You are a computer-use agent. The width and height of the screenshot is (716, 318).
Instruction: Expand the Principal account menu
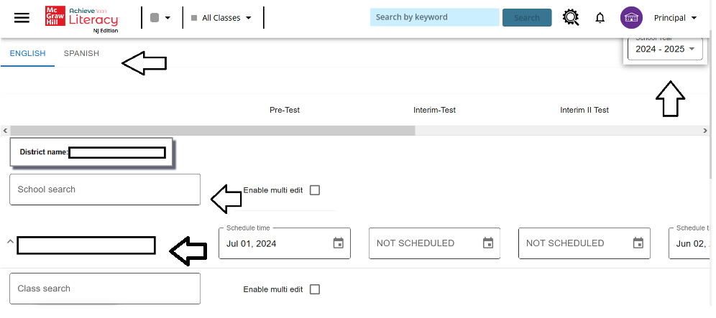(x=675, y=18)
